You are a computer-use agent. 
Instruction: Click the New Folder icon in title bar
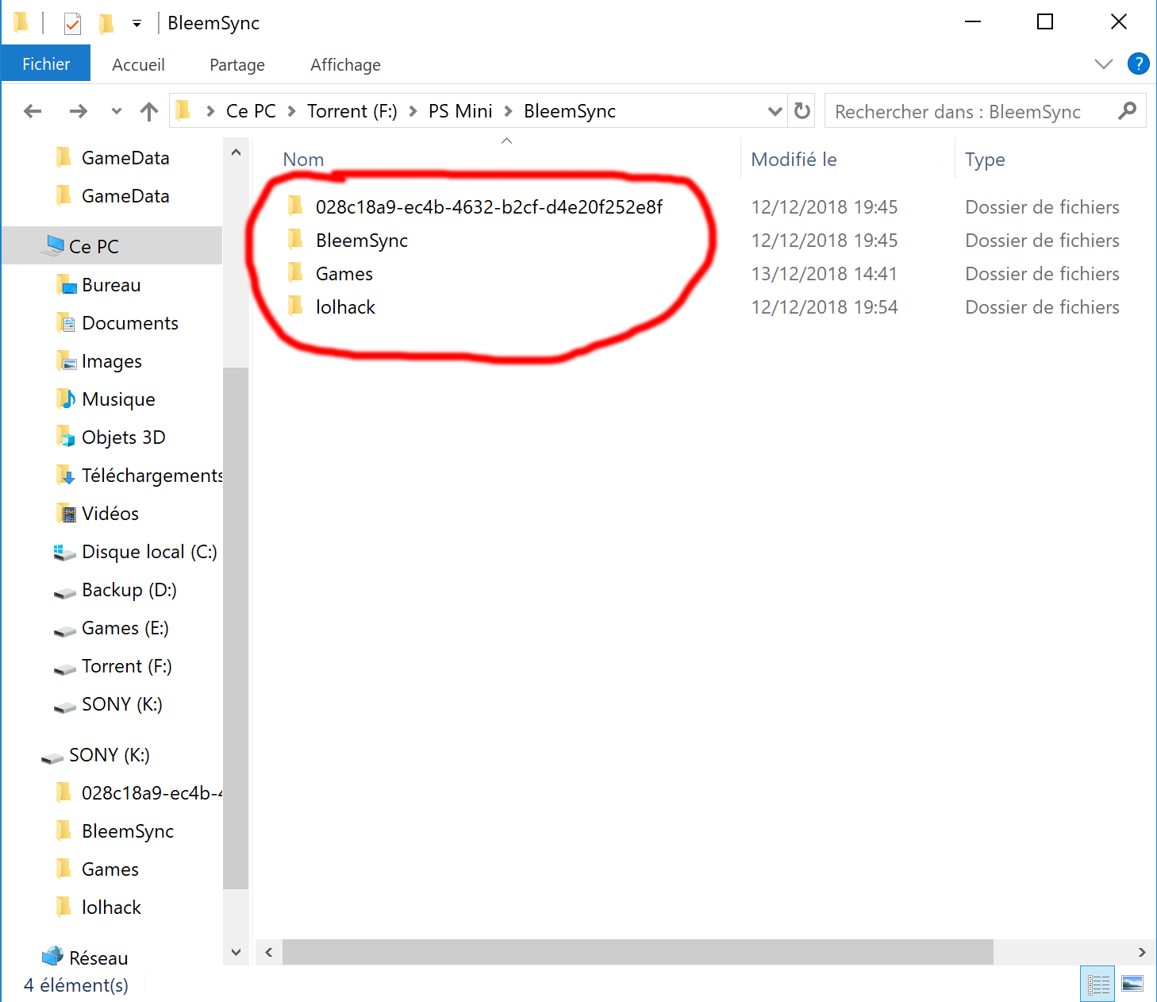(x=106, y=24)
